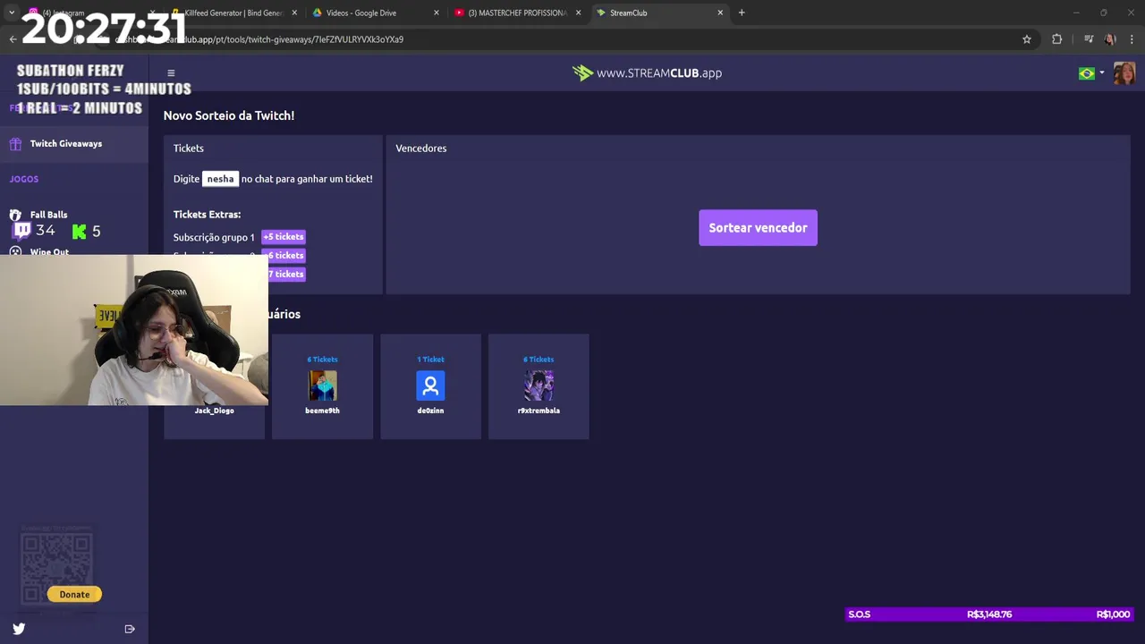Click the de0zinn username label
This screenshot has height=644, width=1145.
click(430, 411)
